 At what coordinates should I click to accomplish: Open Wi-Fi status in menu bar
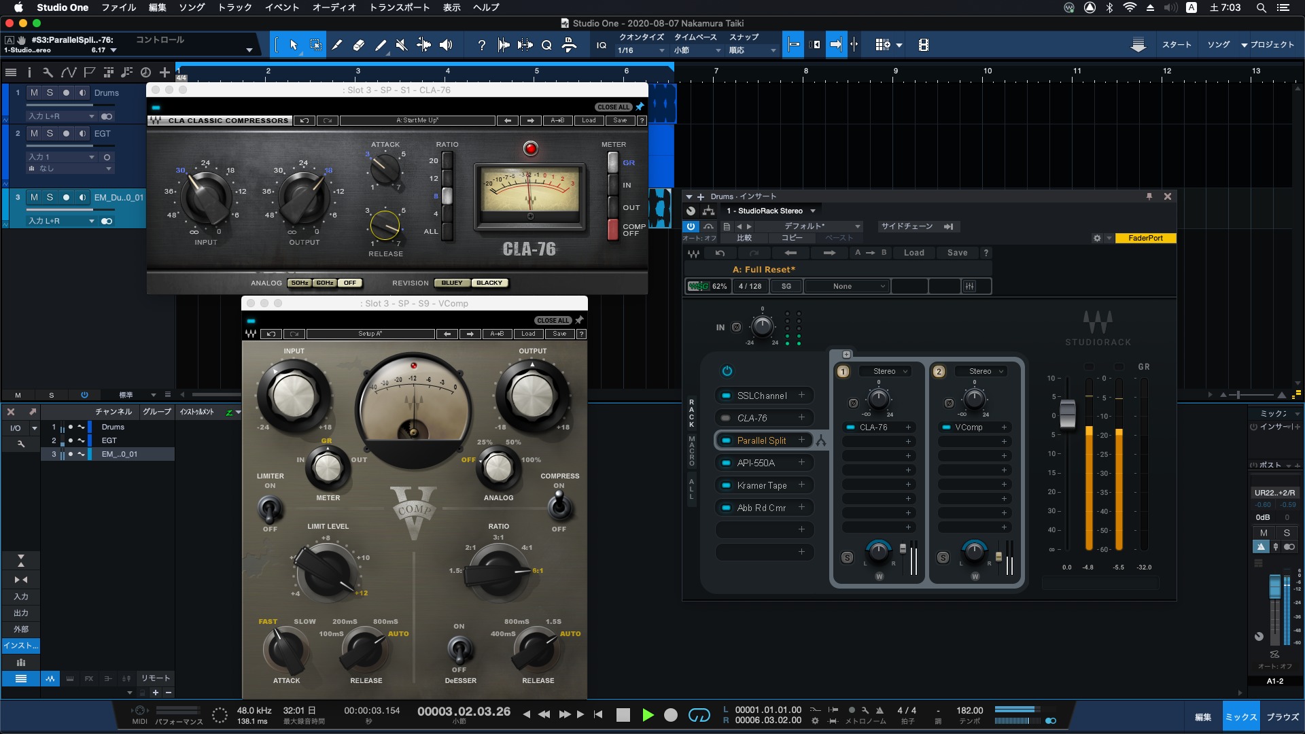tap(1130, 7)
